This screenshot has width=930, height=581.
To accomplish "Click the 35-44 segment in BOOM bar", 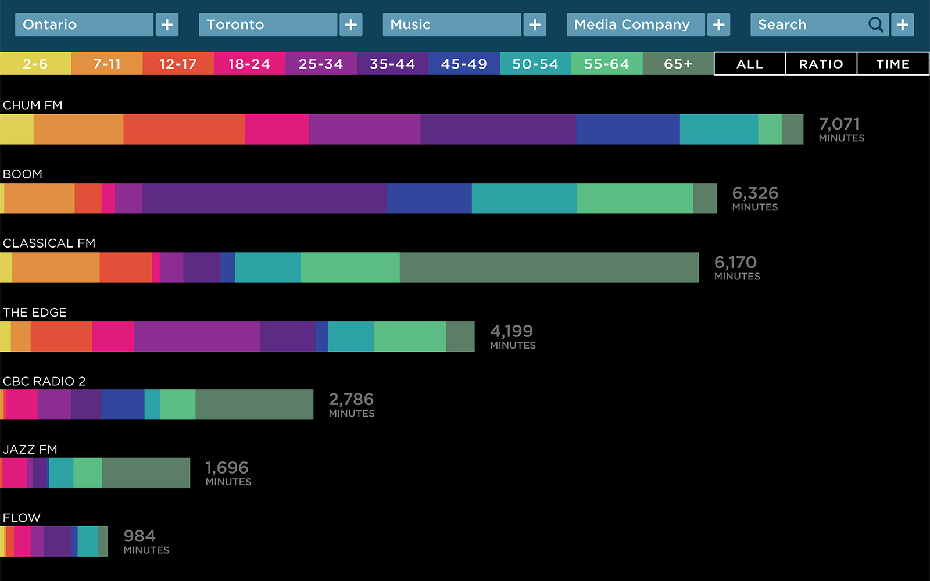I will 264,198.
